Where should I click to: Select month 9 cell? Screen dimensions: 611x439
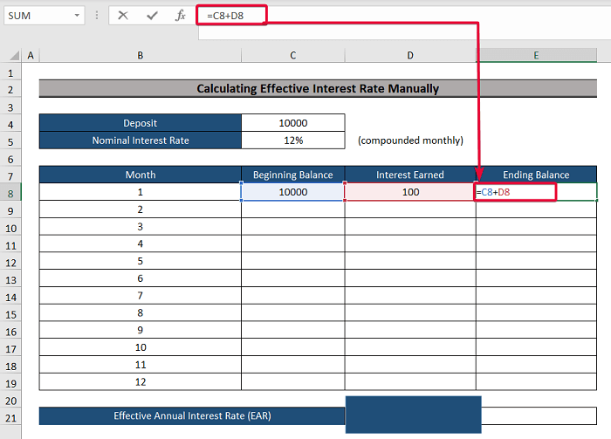(141, 330)
